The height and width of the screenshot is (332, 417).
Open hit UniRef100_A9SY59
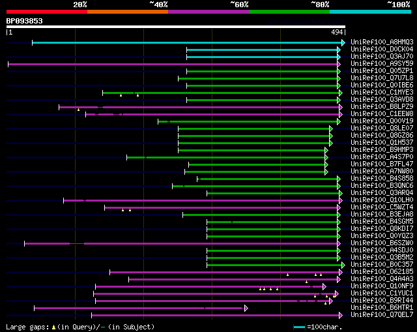(382, 64)
